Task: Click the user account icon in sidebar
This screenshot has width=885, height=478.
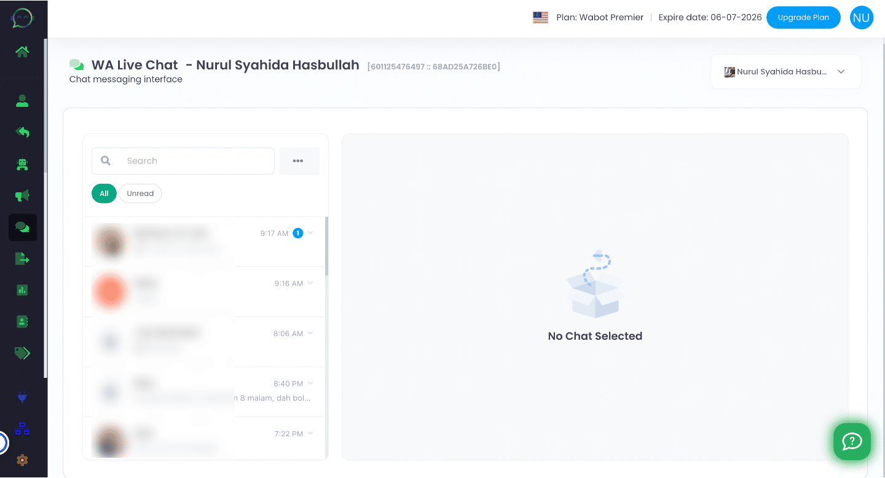Action: (x=22, y=101)
